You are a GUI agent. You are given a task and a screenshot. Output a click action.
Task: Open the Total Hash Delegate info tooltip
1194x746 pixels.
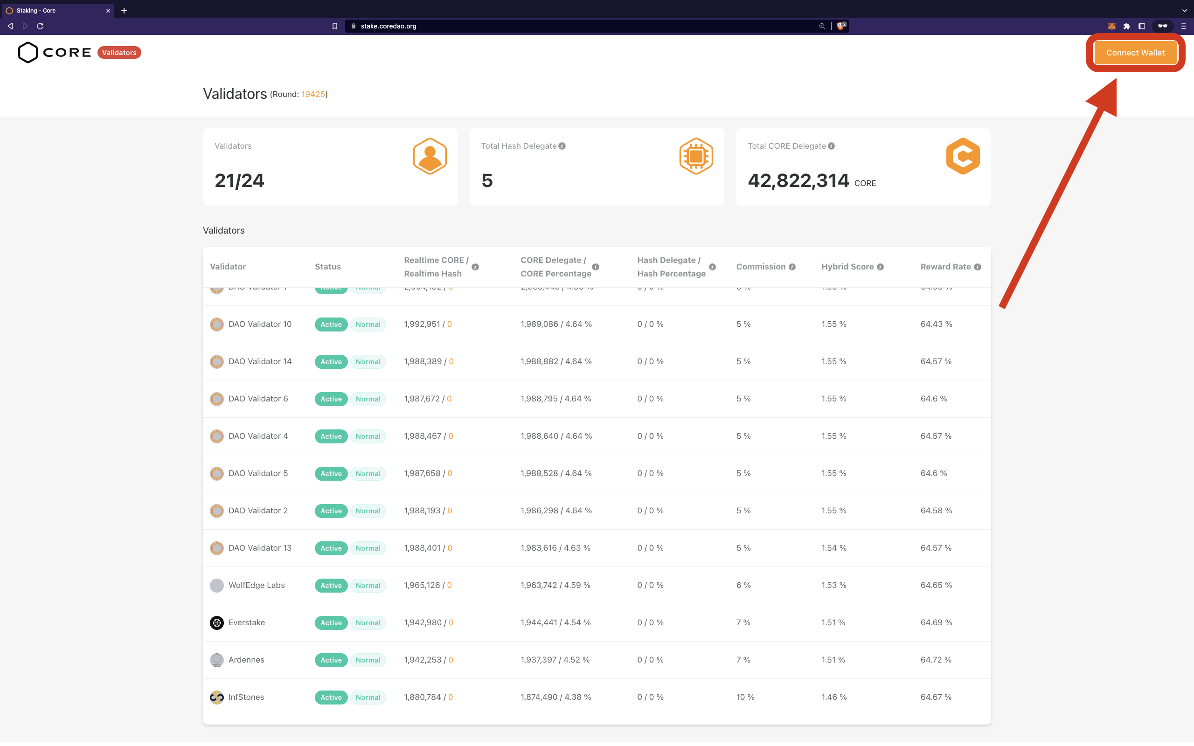pos(562,145)
